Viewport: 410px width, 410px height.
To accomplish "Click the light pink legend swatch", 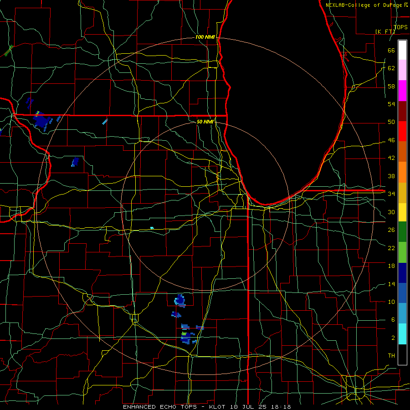I will coord(402,70).
